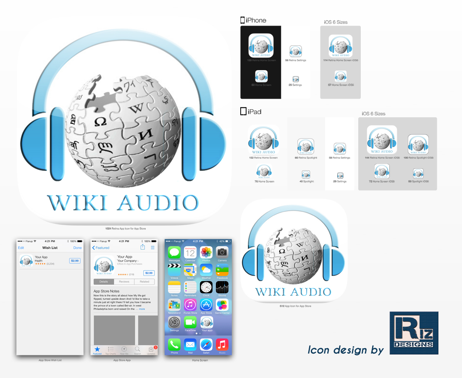Open the hamburger menu on the Featured screen
The height and width of the screenshot is (378, 462).
pyautogui.click(x=152, y=248)
